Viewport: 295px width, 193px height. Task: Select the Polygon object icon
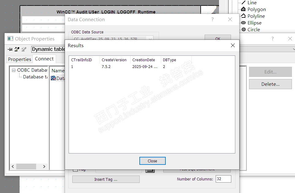(x=243, y=9)
